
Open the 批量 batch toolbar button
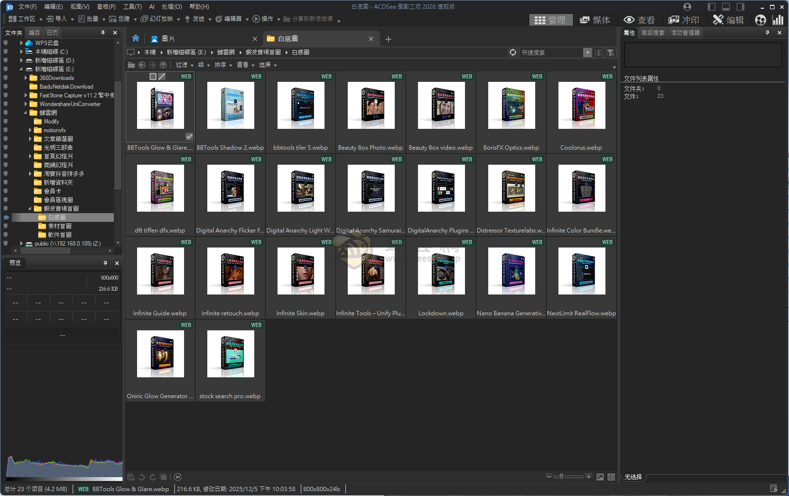88,19
